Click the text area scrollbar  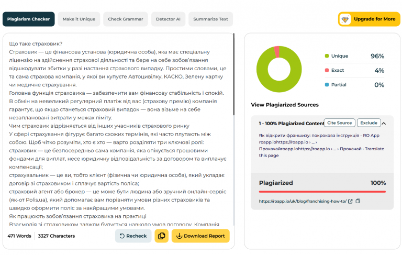click(233, 74)
